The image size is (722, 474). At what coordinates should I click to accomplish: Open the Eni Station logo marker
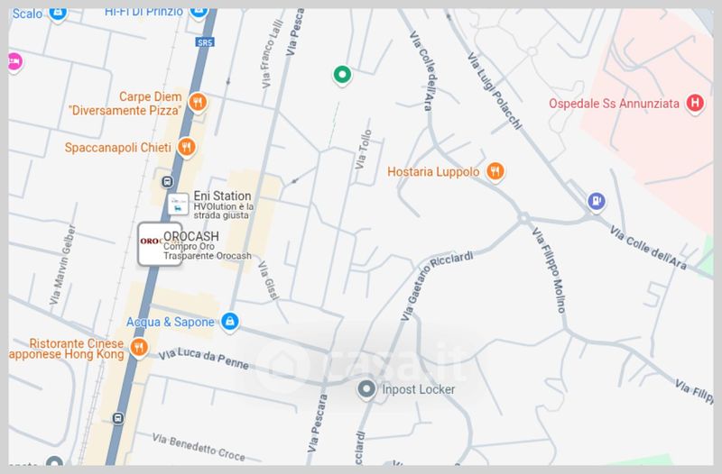tap(178, 205)
